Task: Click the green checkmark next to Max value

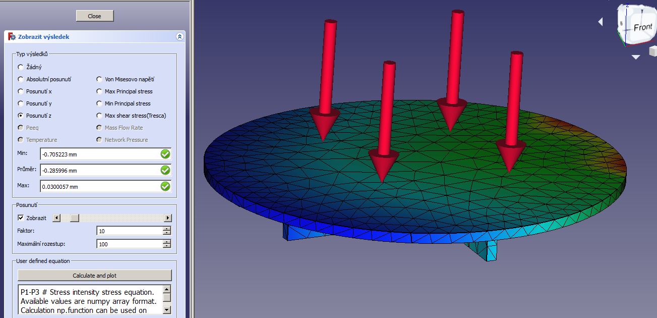Action: click(x=165, y=186)
